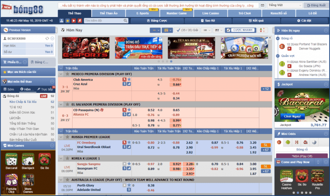The image size is (330, 196).
Task: Switch to the Number Game tab
Action: [x=176, y=13]
